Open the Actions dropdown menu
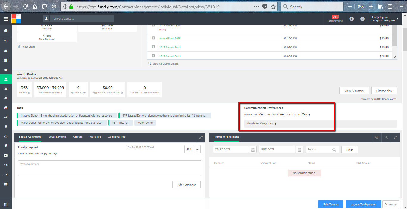This screenshot has width=407, height=209. click(x=391, y=204)
